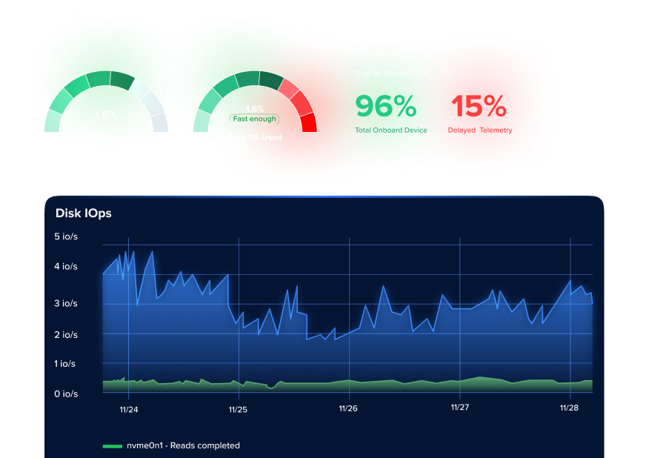Click the 11/26 date label

pyautogui.click(x=348, y=408)
